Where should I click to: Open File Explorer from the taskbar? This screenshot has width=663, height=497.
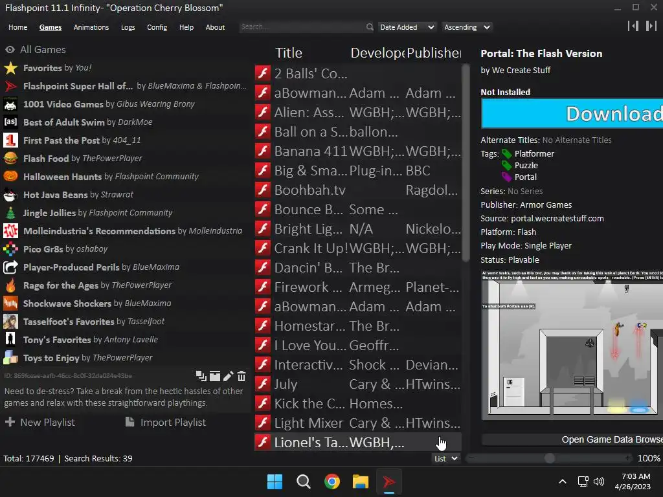click(361, 481)
